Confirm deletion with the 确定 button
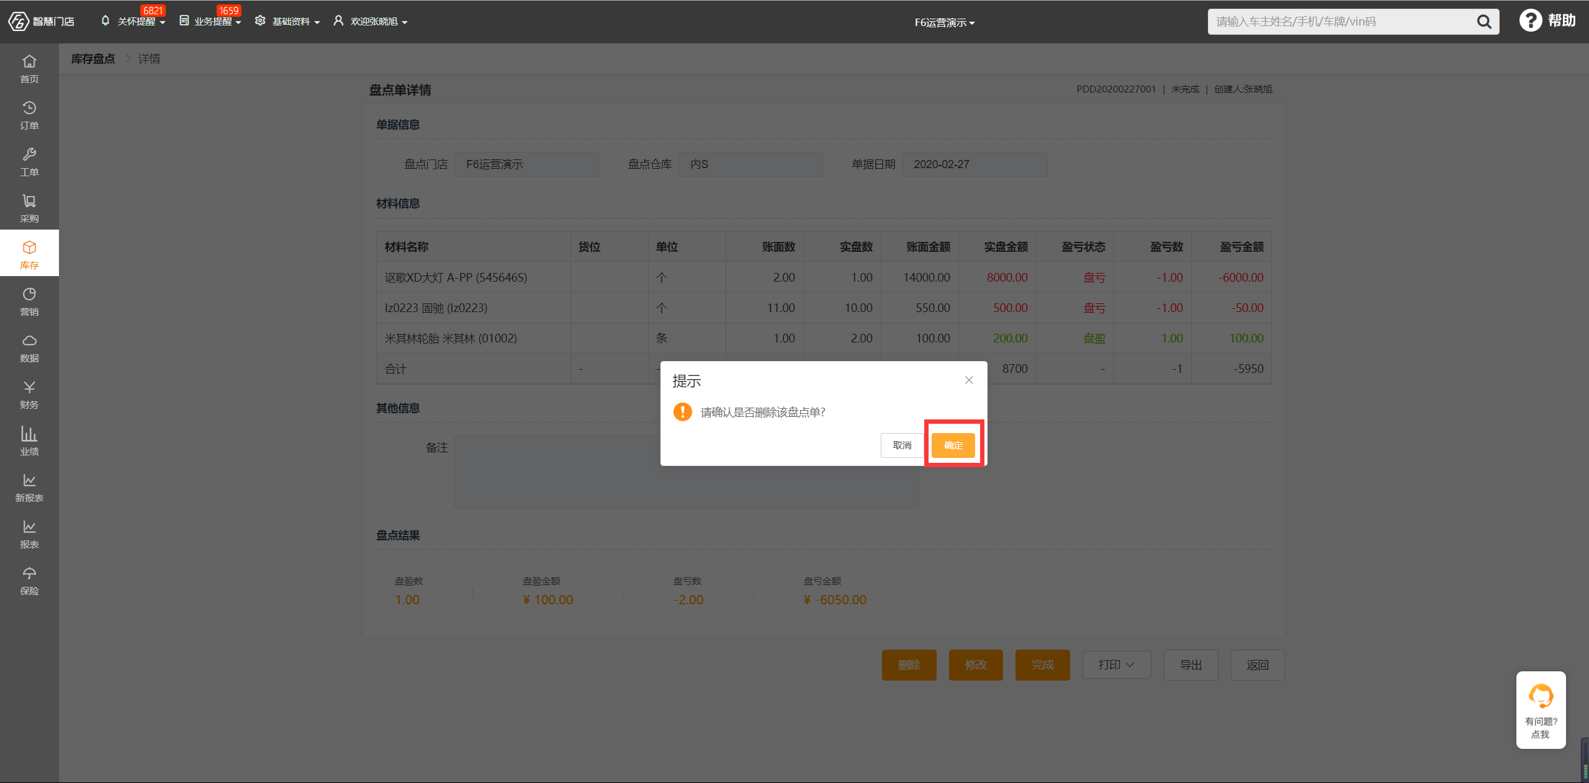This screenshot has width=1589, height=783. pyautogui.click(x=953, y=445)
